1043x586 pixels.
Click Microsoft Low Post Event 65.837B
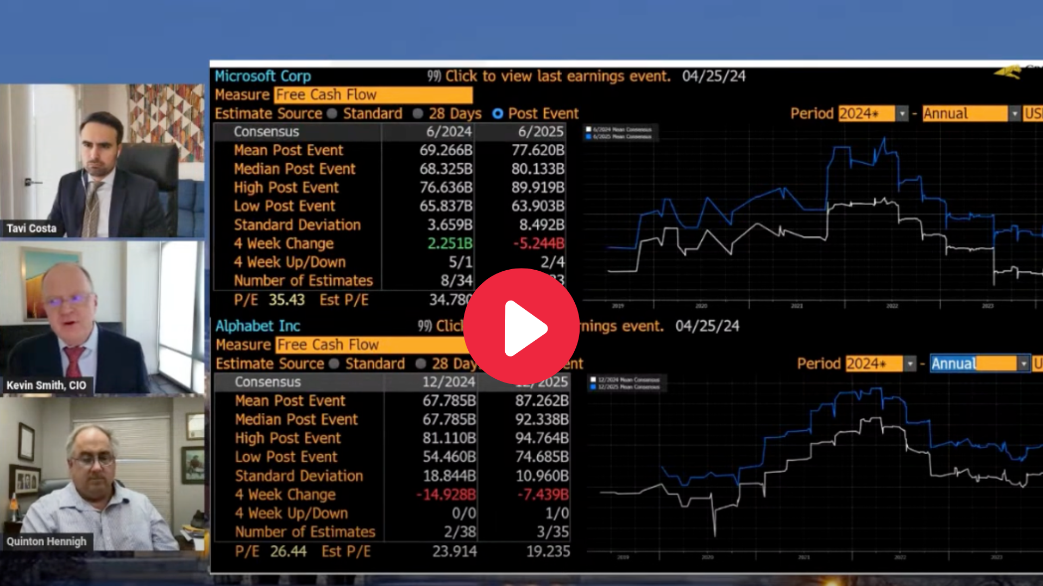(x=446, y=206)
